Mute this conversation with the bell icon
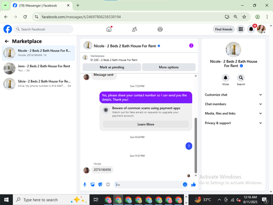 click(225, 78)
